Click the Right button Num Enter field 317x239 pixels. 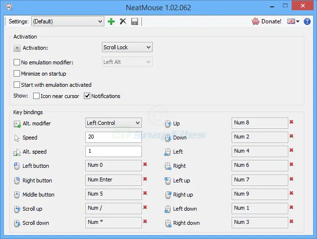click(x=114, y=180)
